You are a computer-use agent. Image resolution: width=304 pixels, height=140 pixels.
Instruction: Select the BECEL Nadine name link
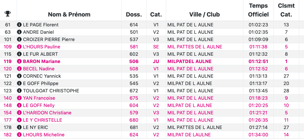pyautogui.click(x=39, y=69)
